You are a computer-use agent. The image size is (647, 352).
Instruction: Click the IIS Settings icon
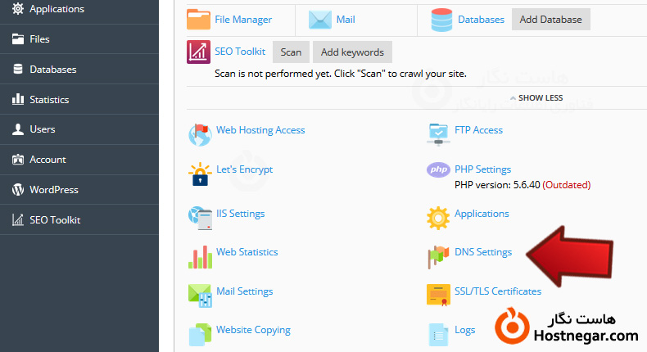[x=200, y=217]
